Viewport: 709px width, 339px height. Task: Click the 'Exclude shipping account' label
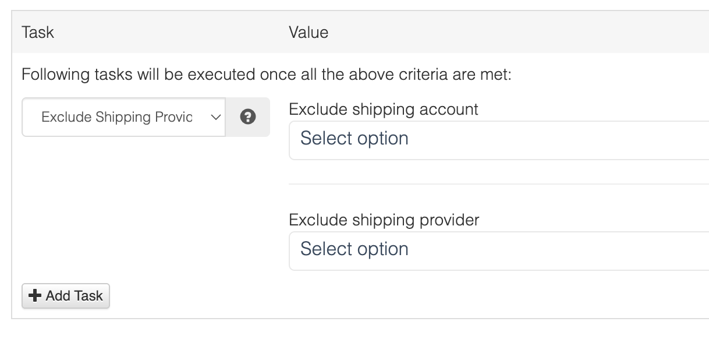point(384,109)
